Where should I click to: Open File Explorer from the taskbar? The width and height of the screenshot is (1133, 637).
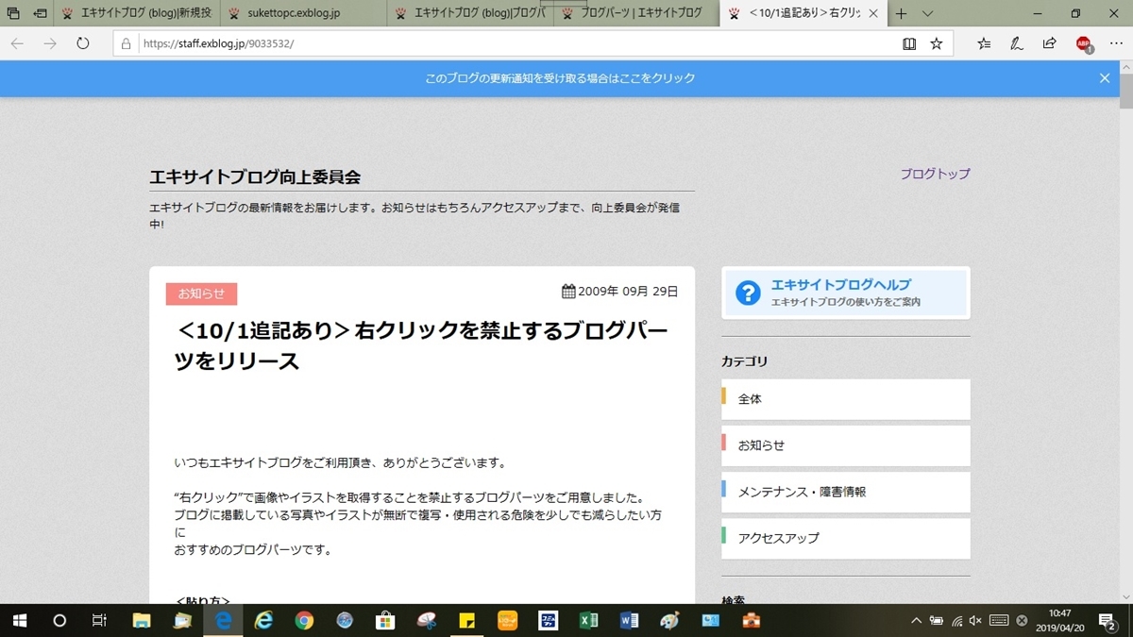[x=142, y=620]
